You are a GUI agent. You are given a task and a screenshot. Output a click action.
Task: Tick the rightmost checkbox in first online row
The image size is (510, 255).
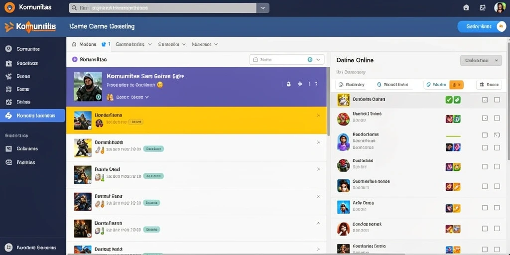[x=497, y=100]
